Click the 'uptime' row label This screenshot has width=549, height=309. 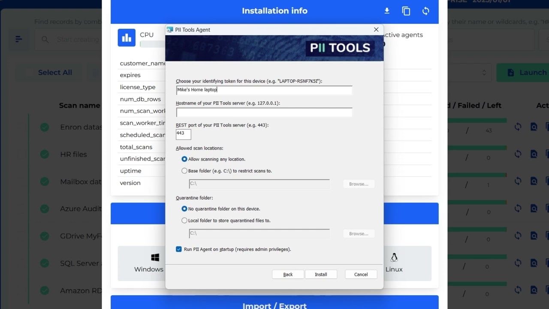(x=130, y=171)
